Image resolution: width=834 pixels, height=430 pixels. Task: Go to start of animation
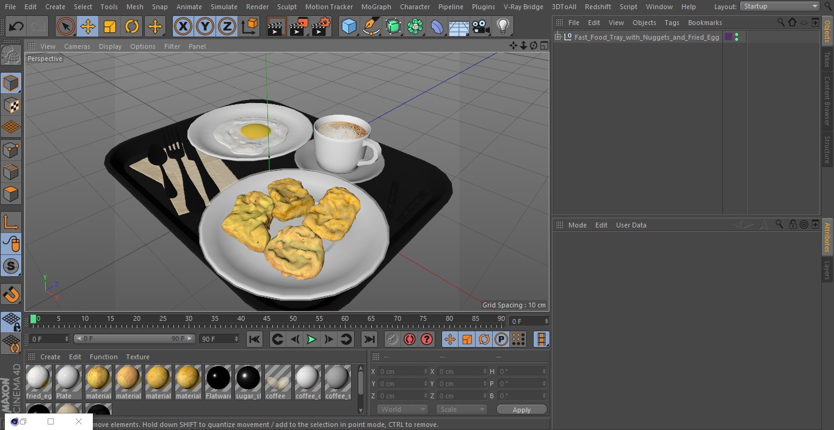[255, 339]
